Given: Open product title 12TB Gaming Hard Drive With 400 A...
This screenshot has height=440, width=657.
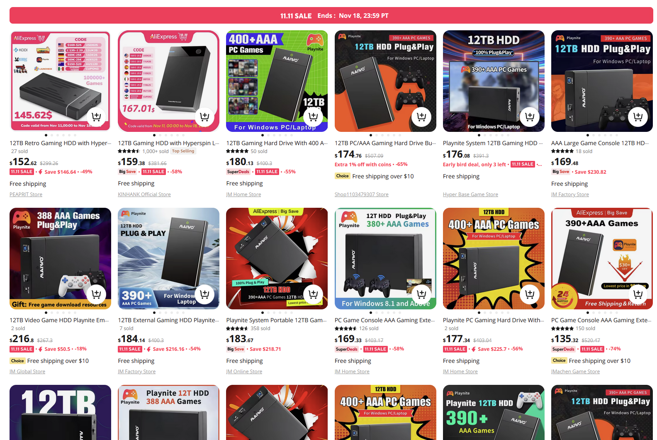Looking at the screenshot, I should pyautogui.click(x=277, y=143).
